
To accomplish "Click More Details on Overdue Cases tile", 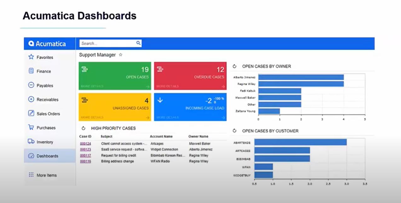I will point(168,86).
